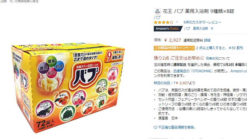Open the バブ brand link
Image resolution: width=247 pixels, height=139 pixels.
[x=157, y=17]
